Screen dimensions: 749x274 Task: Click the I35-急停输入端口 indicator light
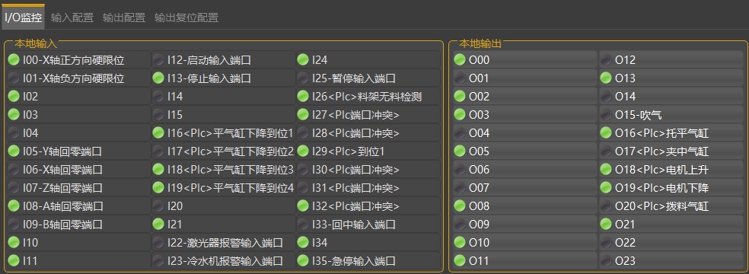[303, 260]
